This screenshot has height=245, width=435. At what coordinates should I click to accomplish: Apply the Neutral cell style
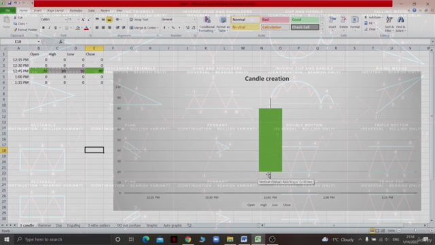245,27
